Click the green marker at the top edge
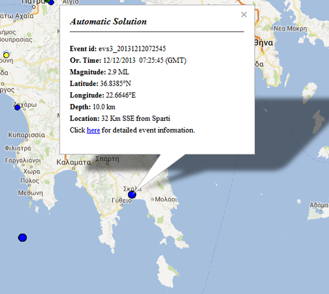Image resolution: width=329 pixels, height=294 pixels. [x=48, y=1]
